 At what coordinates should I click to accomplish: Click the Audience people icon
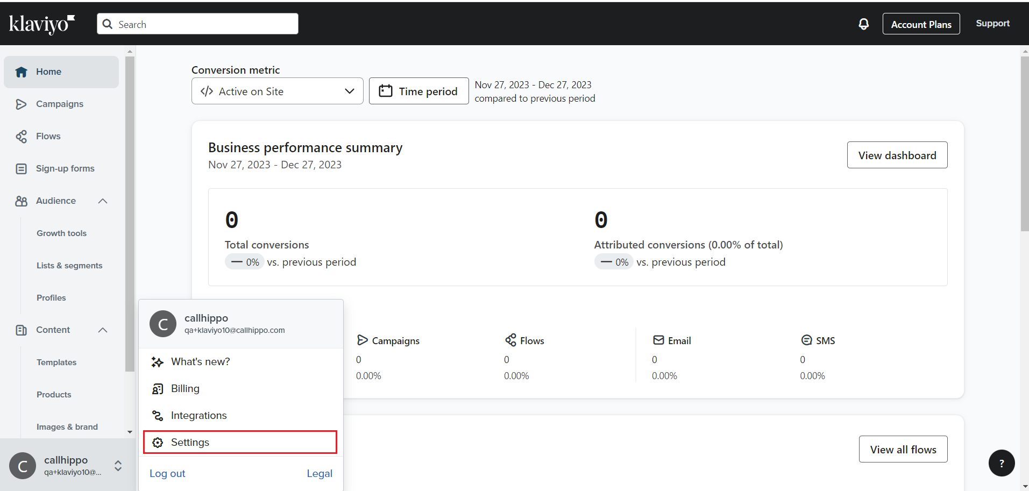pyautogui.click(x=22, y=201)
